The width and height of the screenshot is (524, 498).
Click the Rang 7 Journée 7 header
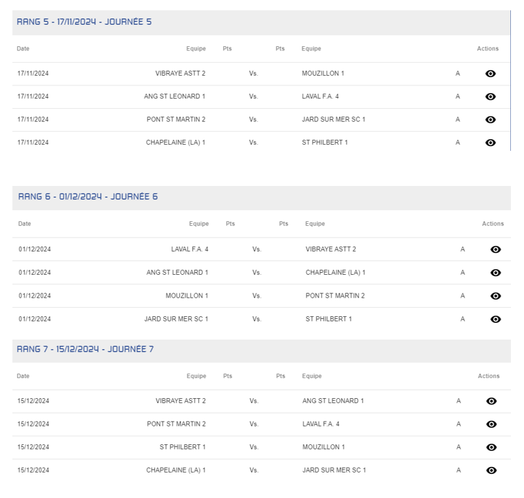click(85, 349)
